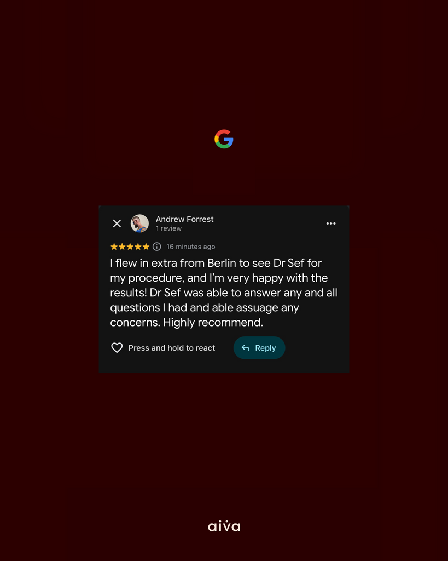Image resolution: width=448 pixels, height=561 pixels.
Task: Click the info icon beside the stars
Action: pos(157,247)
